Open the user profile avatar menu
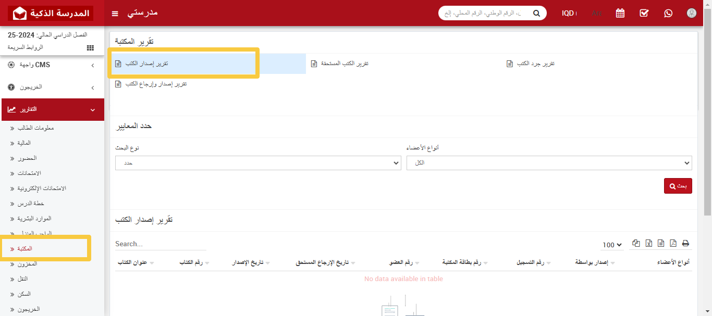This screenshot has width=712, height=316. [691, 12]
